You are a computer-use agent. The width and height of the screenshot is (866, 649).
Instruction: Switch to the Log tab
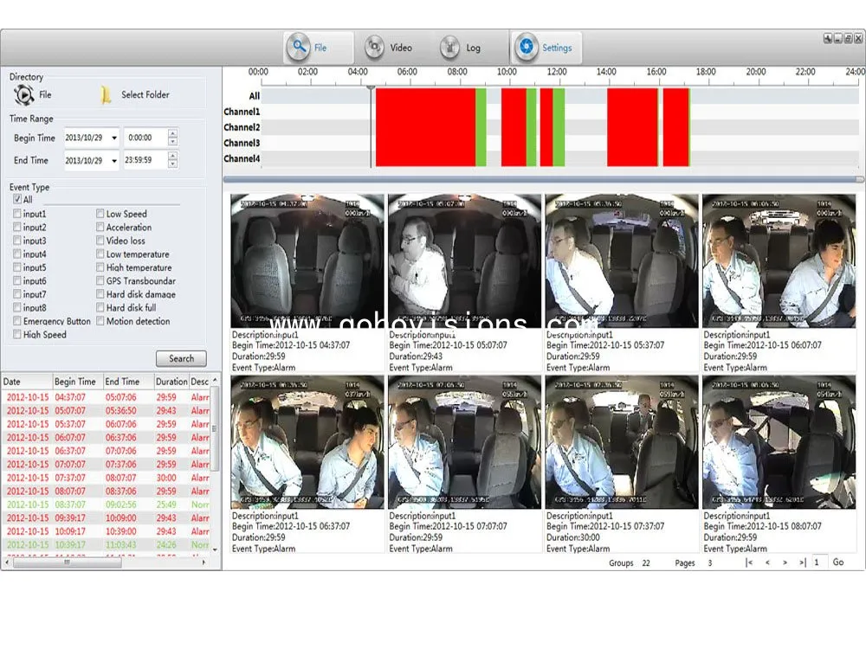(x=450, y=48)
